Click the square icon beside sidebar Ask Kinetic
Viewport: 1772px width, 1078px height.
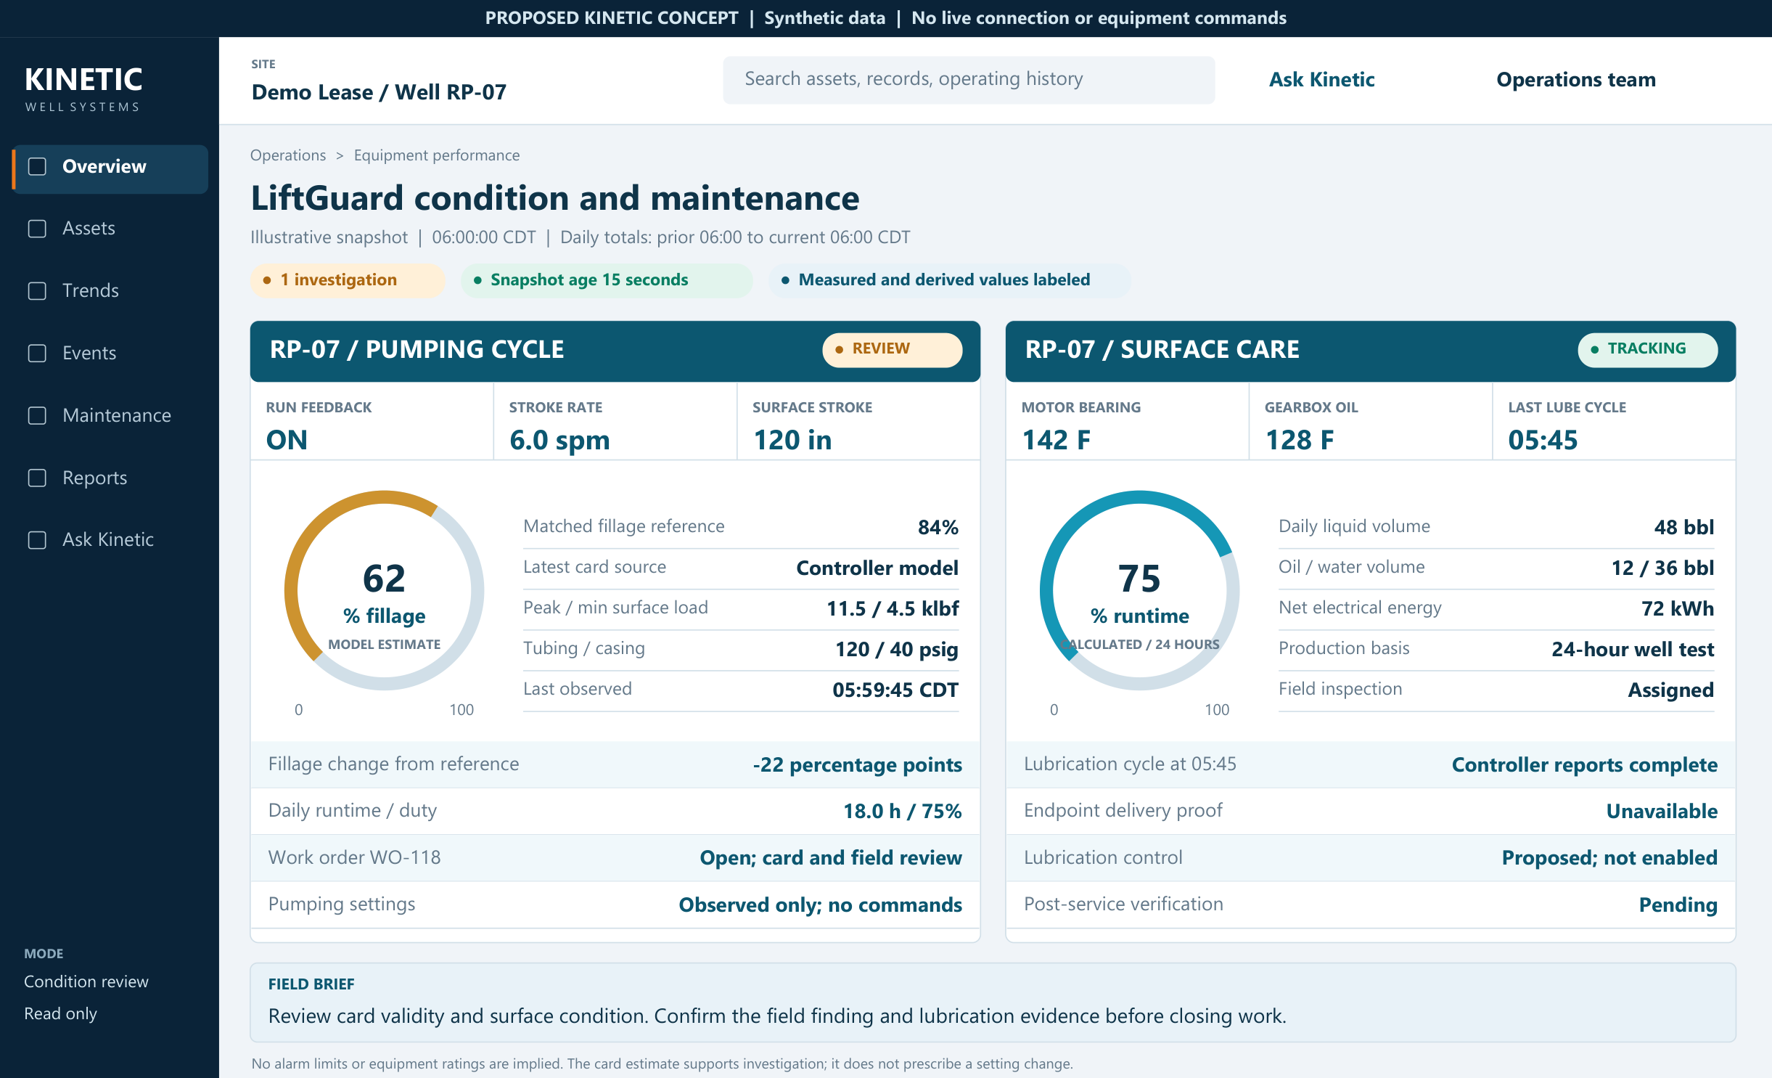[37, 540]
